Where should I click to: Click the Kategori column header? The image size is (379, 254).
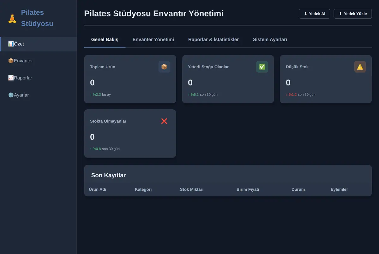point(143,189)
